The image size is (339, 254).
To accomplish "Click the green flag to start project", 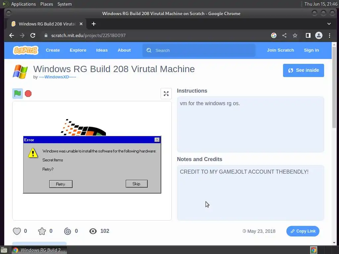I will coord(18,94).
